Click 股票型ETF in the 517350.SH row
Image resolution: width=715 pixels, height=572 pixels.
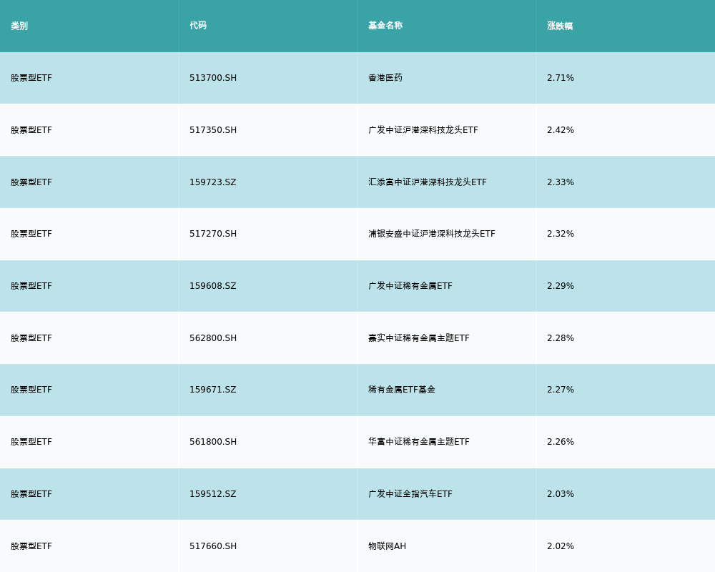pyautogui.click(x=31, y=130)
